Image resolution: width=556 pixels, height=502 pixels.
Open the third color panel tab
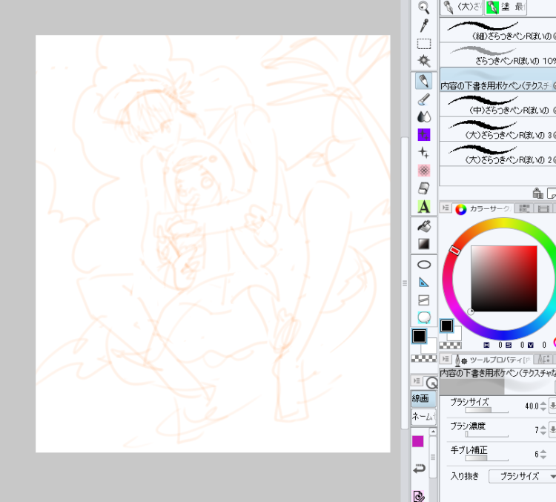coord(543,208)
